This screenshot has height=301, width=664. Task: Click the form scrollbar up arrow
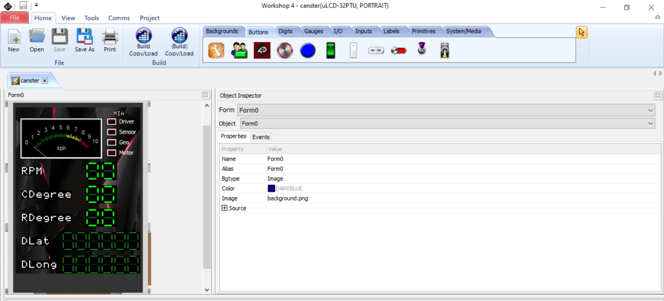tap(207, 105)
